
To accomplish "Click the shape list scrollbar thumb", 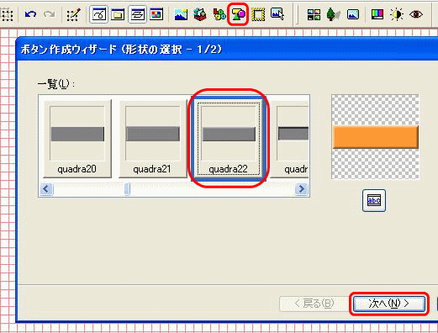I will point(127,189).
